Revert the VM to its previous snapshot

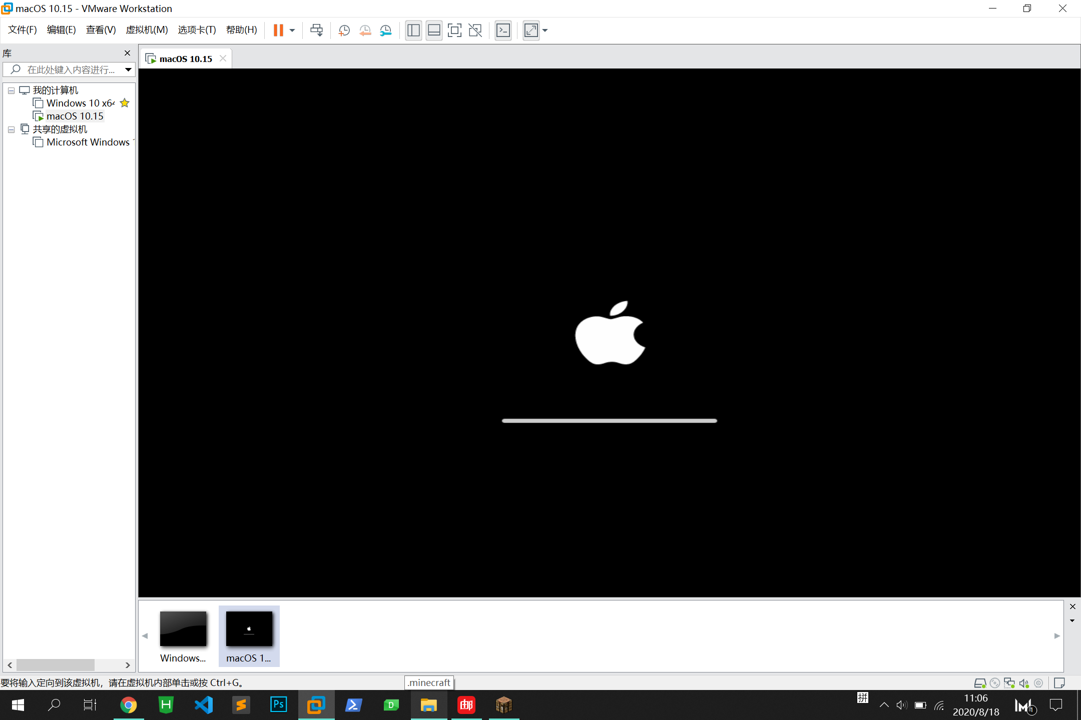coord(365,30)
